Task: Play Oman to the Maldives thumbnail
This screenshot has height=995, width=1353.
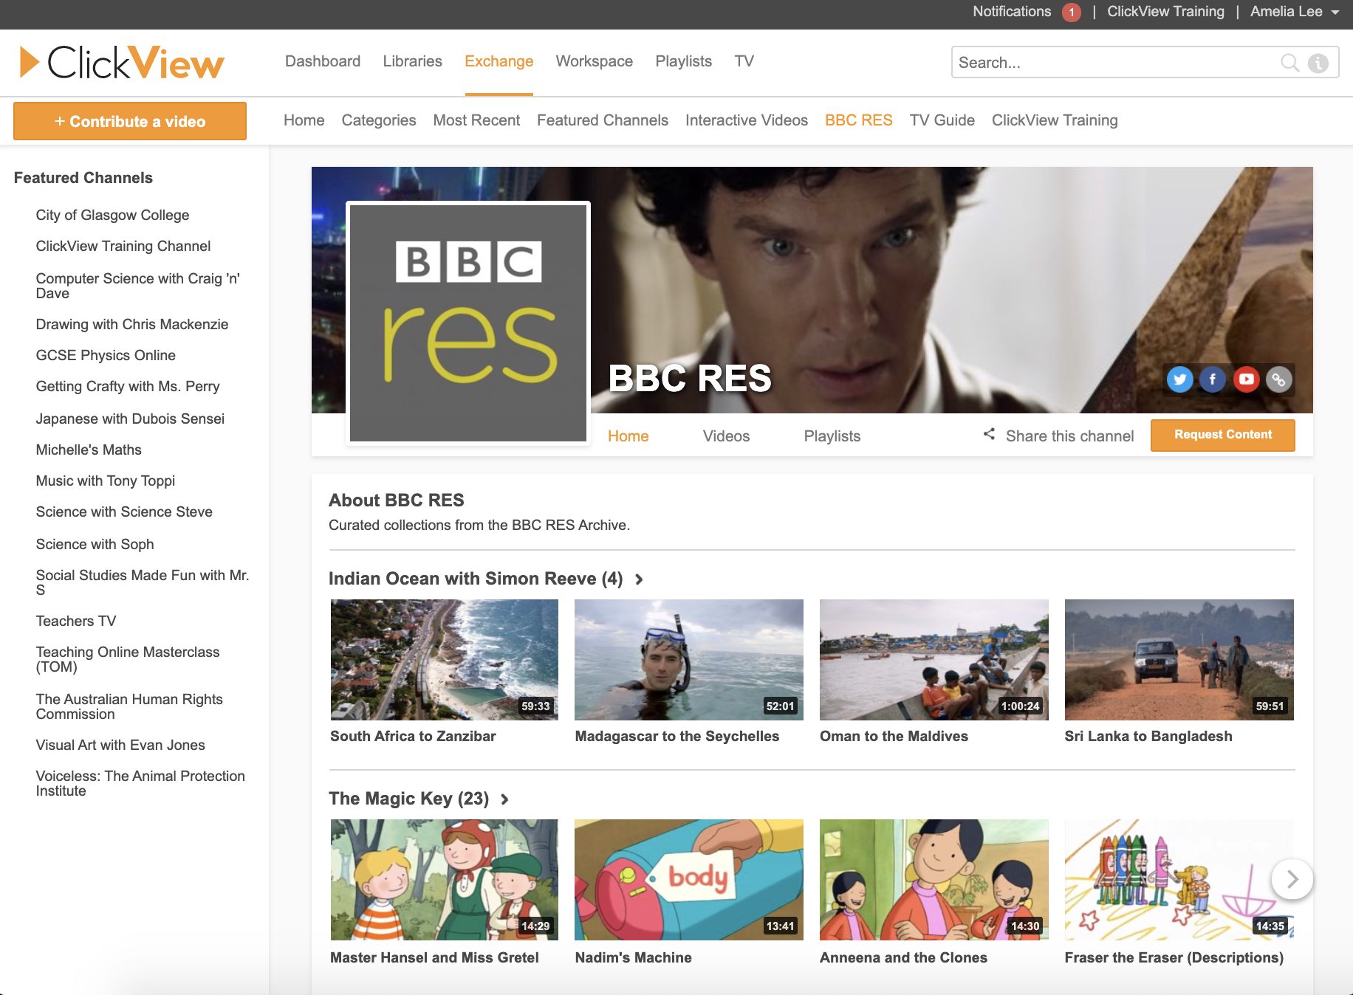Action: [x=934, y=660]
